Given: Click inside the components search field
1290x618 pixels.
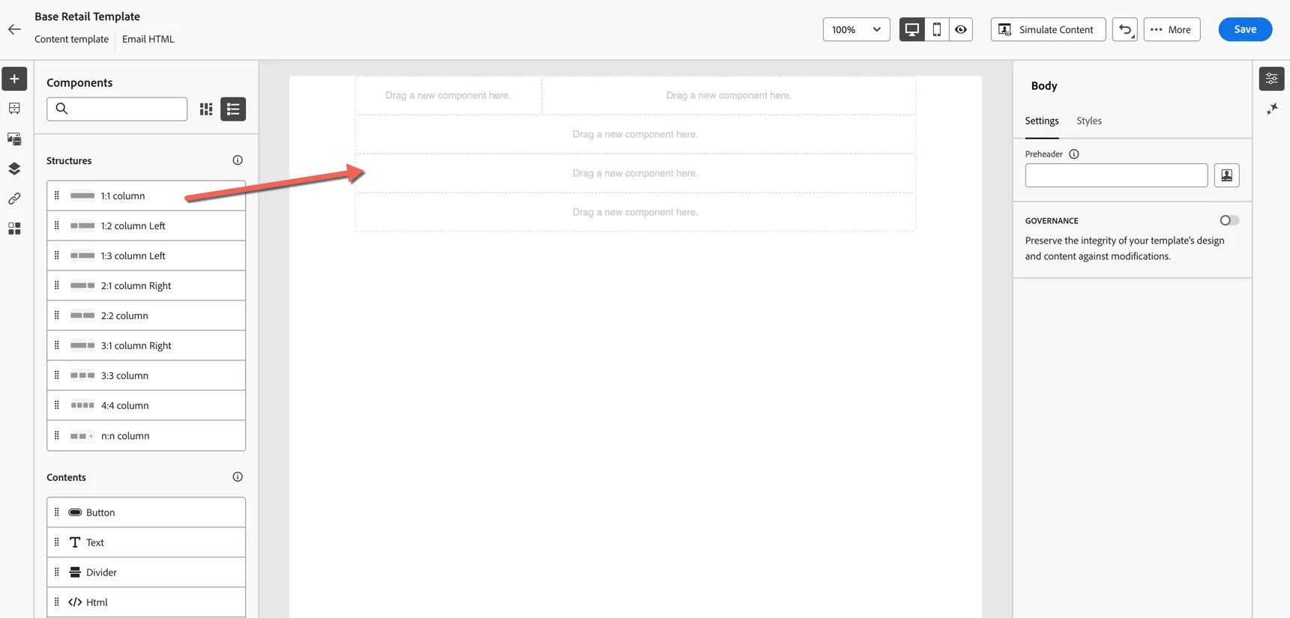Looking at the screenshot, I should 117,109.
